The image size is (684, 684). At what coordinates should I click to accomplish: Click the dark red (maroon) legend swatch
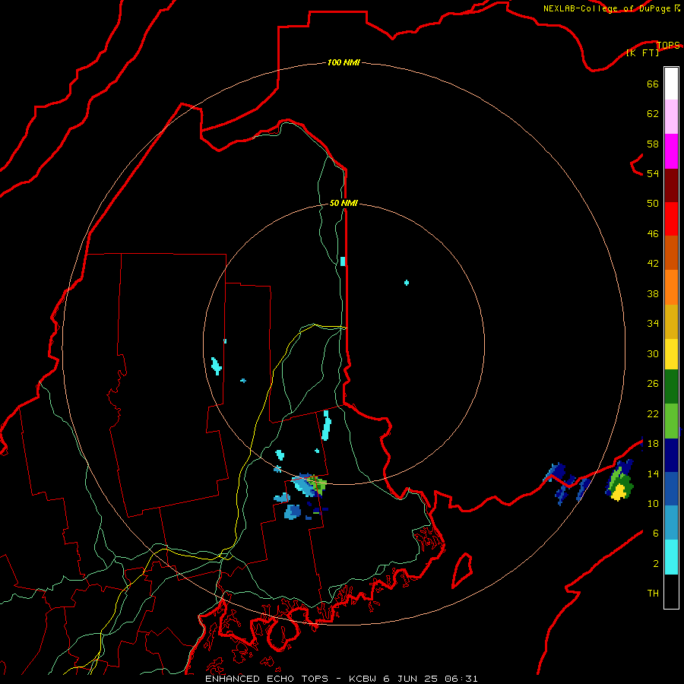point(671,185)
